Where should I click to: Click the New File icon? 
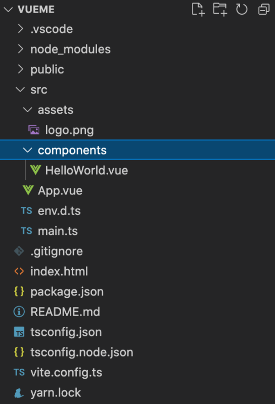[198, 10]
